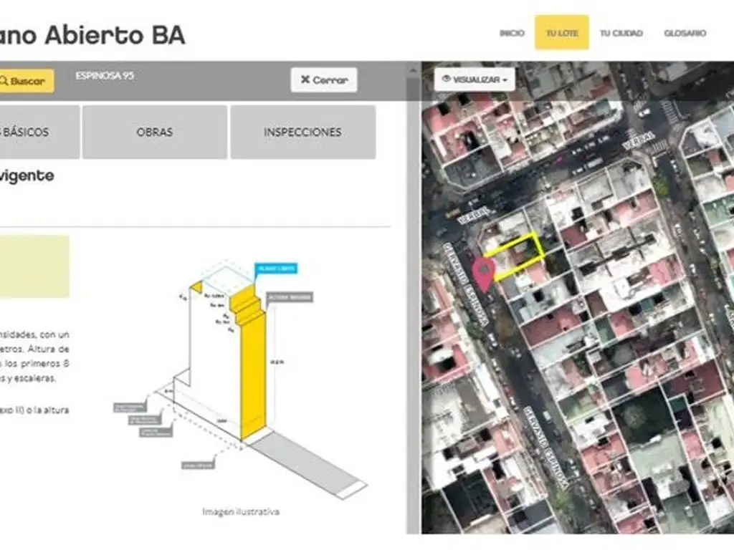Go to Inicio in top navigation
Screen dimensions: 734x550
512,33
